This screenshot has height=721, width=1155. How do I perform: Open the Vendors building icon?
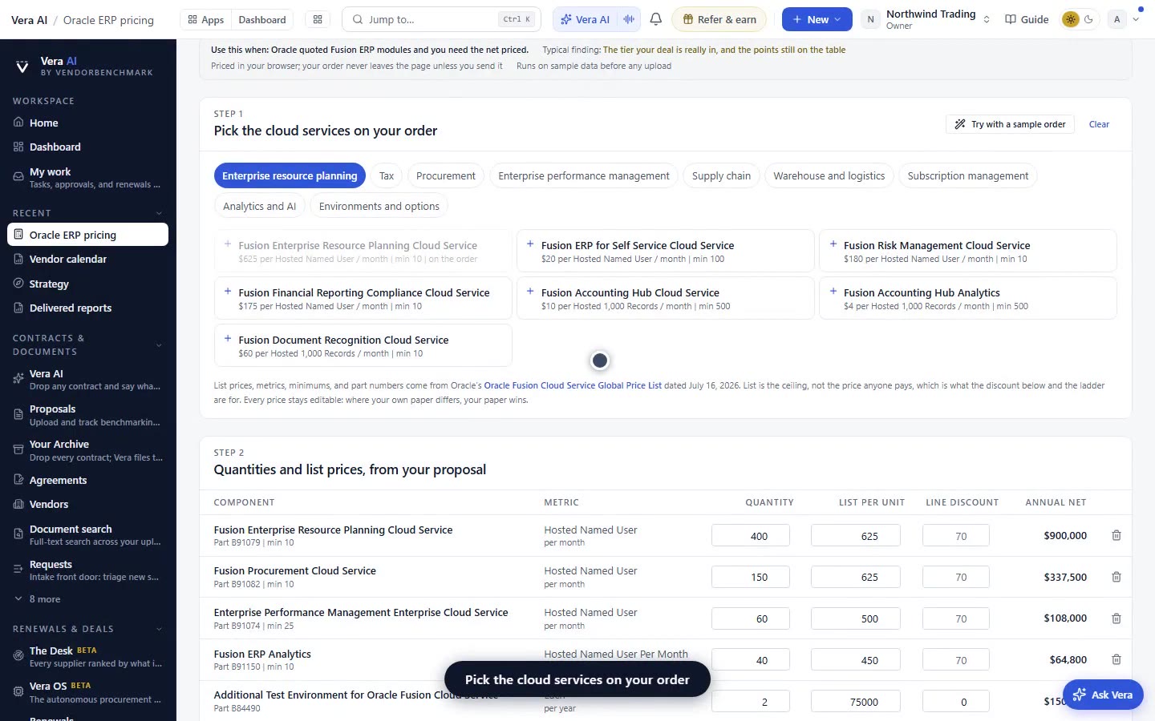[18, 504]
